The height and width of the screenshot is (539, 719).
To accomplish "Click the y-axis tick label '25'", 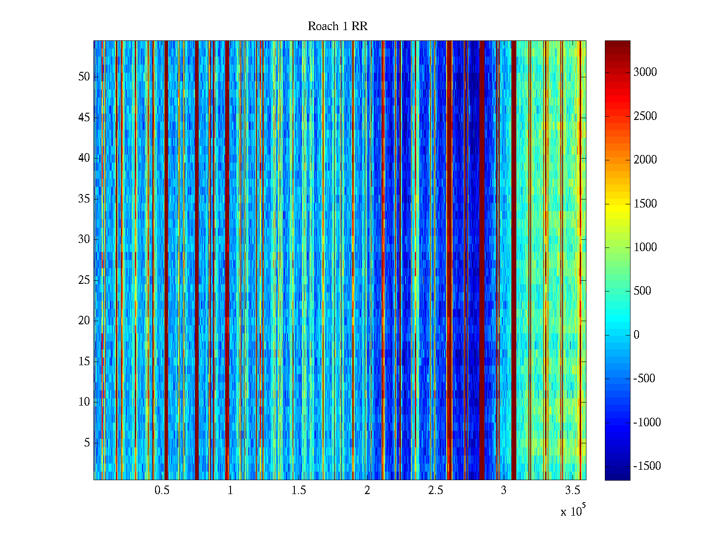I will pyautogui.click(x=84, y=280).
